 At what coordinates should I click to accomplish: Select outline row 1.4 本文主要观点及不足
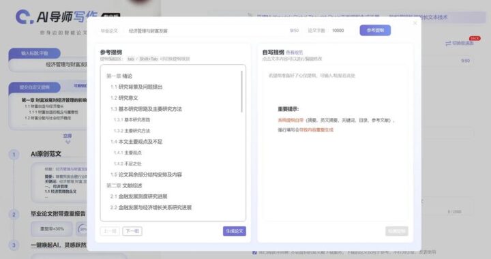click(136, 142)
